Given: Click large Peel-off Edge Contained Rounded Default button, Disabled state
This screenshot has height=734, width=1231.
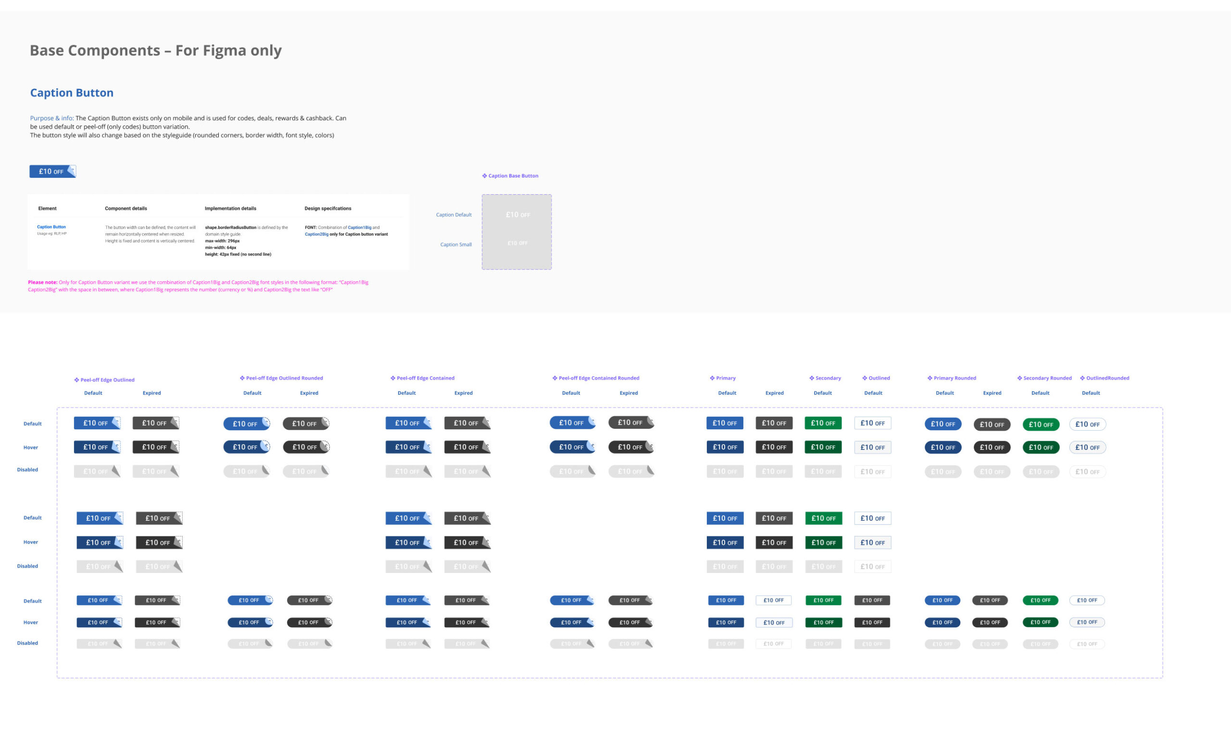Looking at the screenshot, I should click(x=572, y=471).
